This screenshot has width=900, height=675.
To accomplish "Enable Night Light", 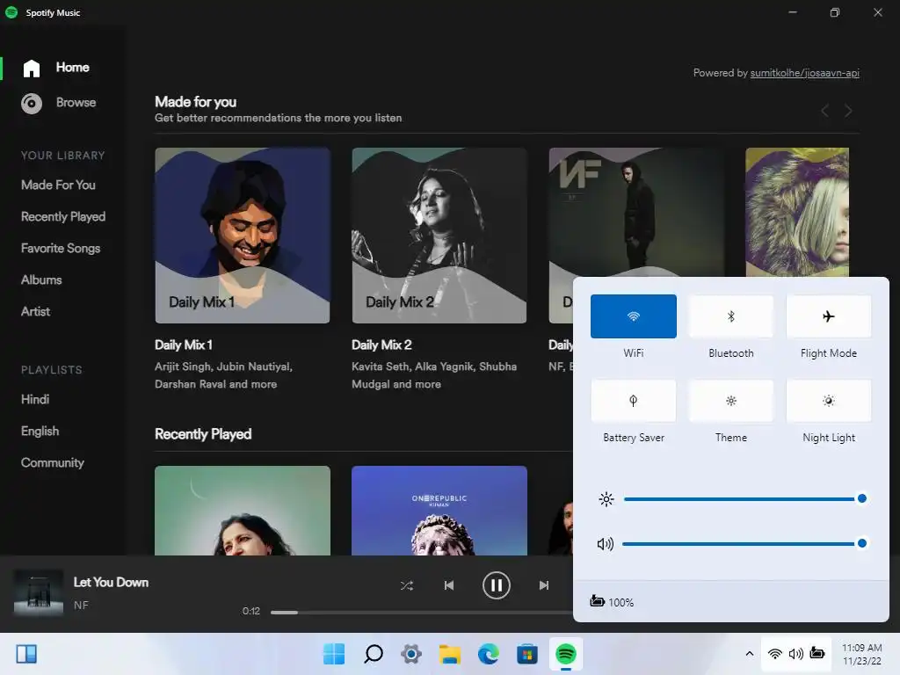I will [x=829, y=401].
